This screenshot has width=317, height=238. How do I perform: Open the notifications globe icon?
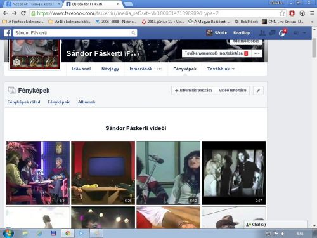coord(282,33)
